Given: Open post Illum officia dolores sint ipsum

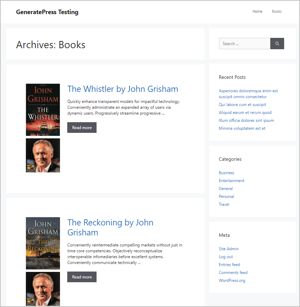Looking at the screenshot, I should coord(247,120).
